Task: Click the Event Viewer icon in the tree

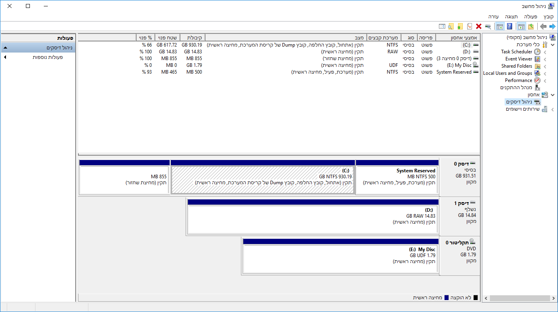Action: pyautogui.click(x=537, y=59)
